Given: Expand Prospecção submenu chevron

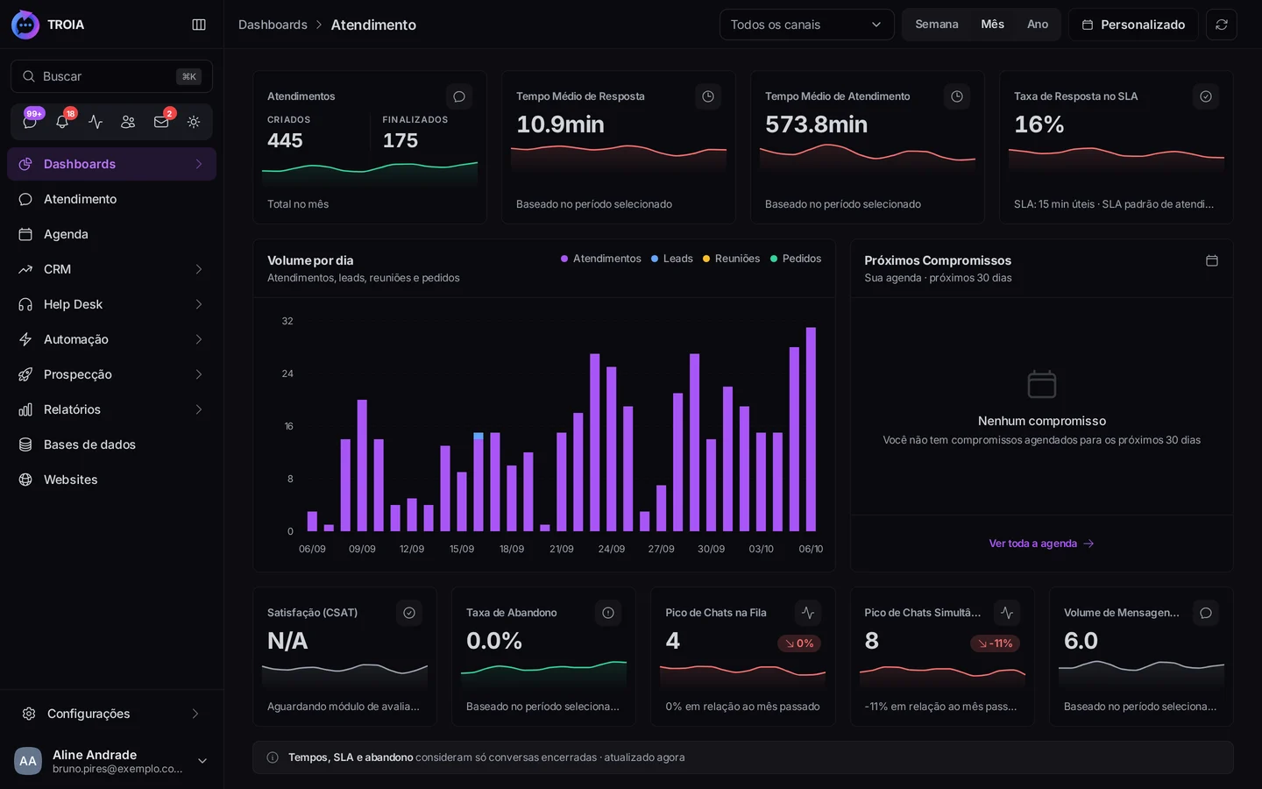Looking at the screenshot, I should (x=199, y=374).
